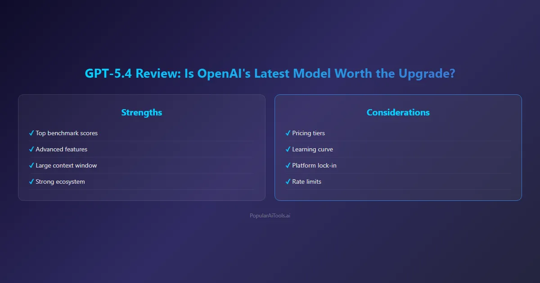Select the Large context window text
540x283 pixels.
coord(66,165)
